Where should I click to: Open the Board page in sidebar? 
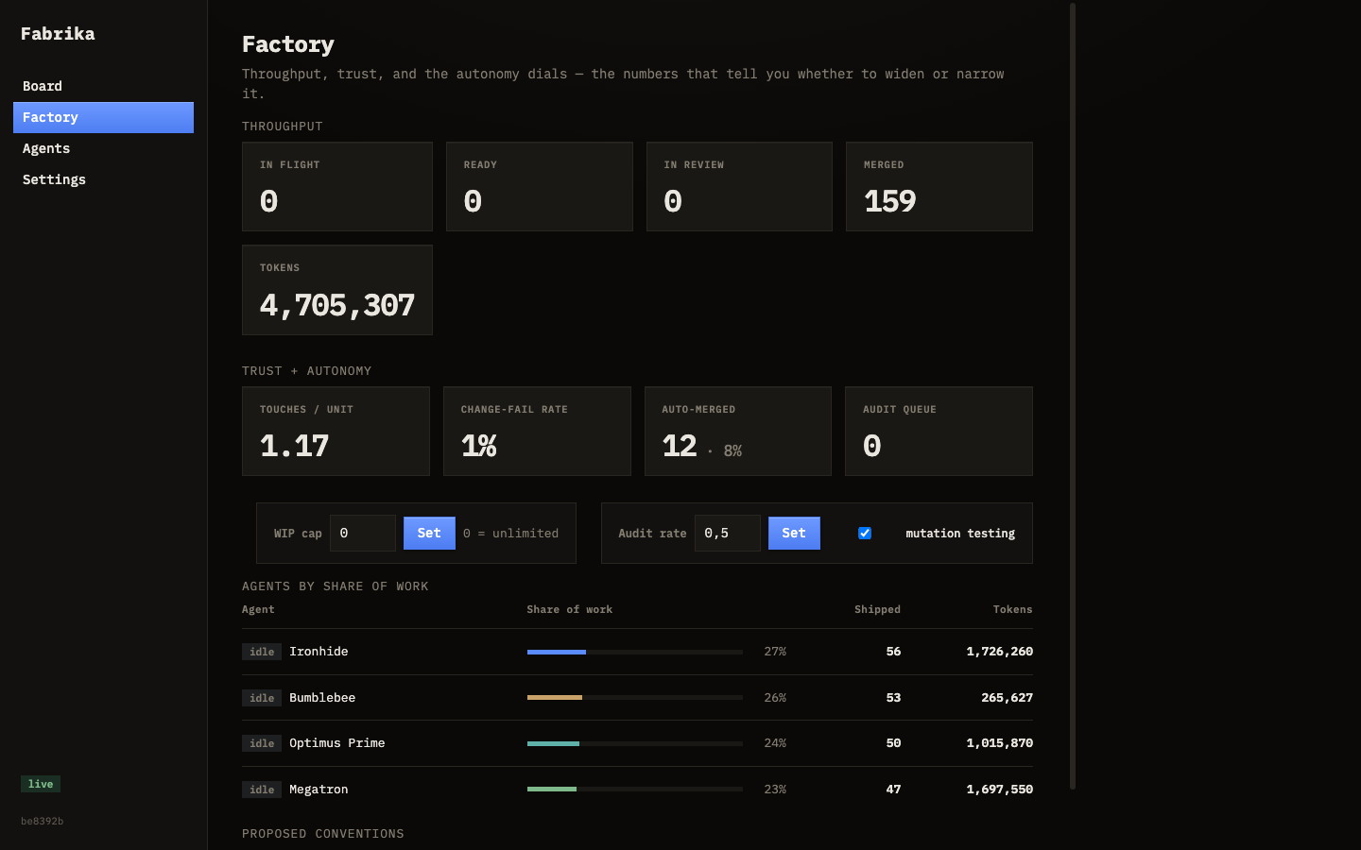click(x=103, y=86)
